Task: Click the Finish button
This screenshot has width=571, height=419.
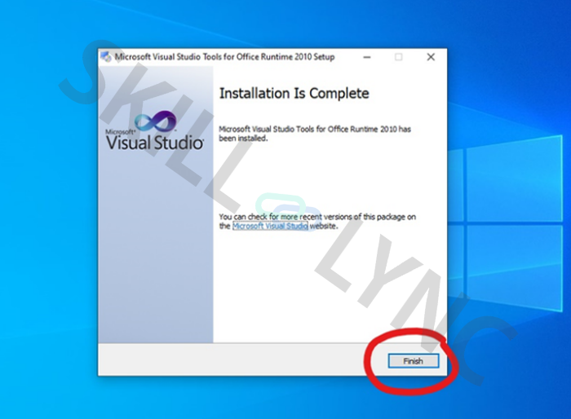Action: click(x=414, y=361)
